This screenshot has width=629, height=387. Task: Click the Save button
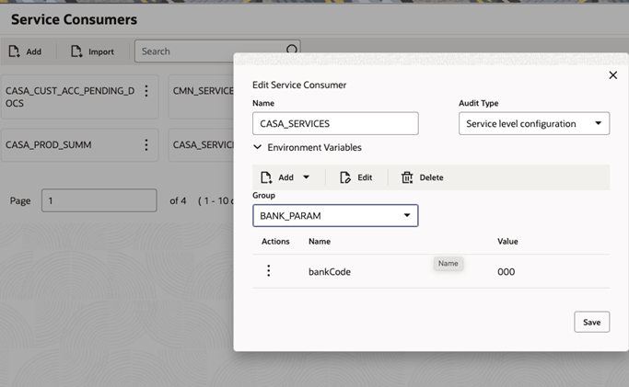click(591, 322)
